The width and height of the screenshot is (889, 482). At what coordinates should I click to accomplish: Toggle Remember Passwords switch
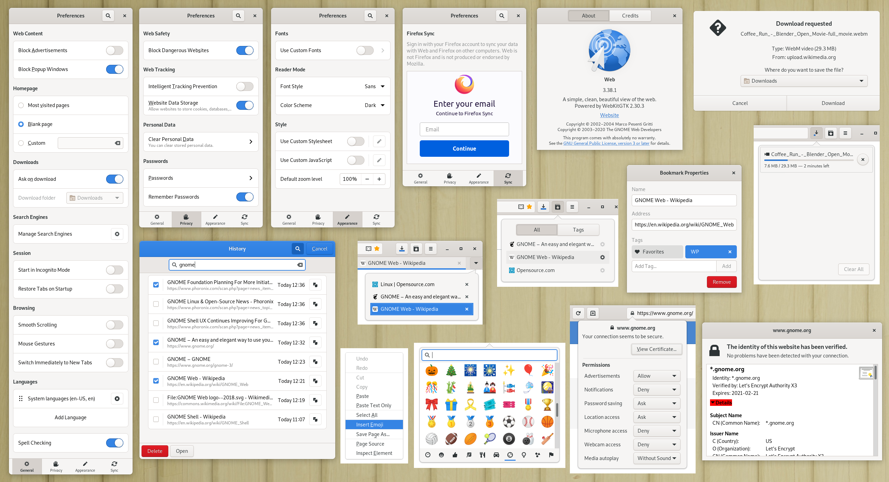(x=245, y=197)
